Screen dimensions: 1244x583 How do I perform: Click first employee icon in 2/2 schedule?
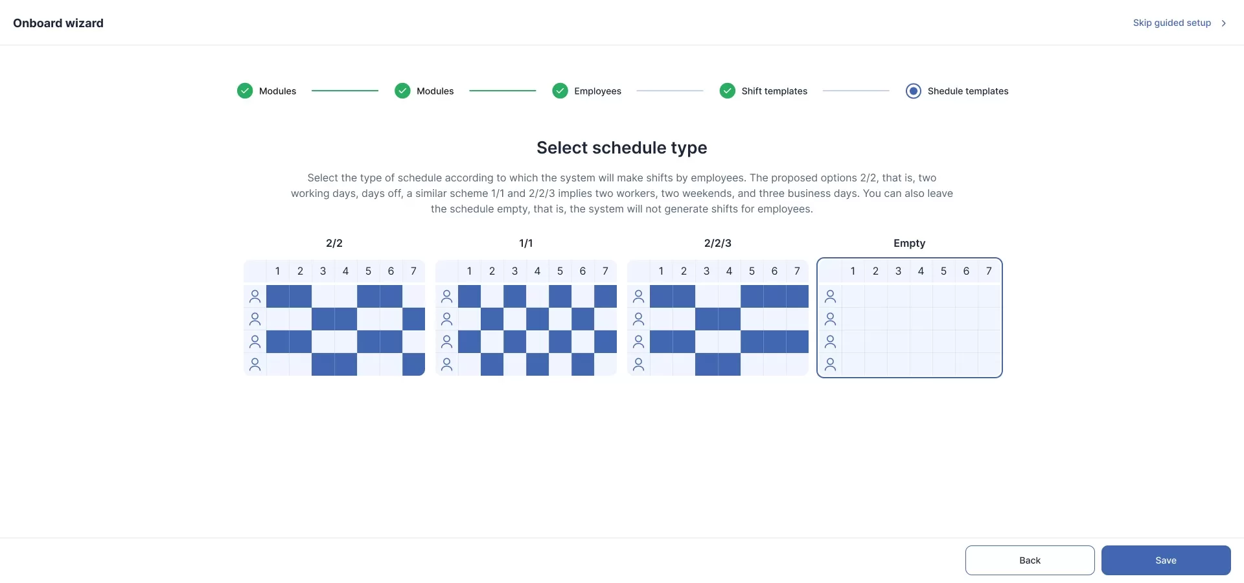click(255, 297)
